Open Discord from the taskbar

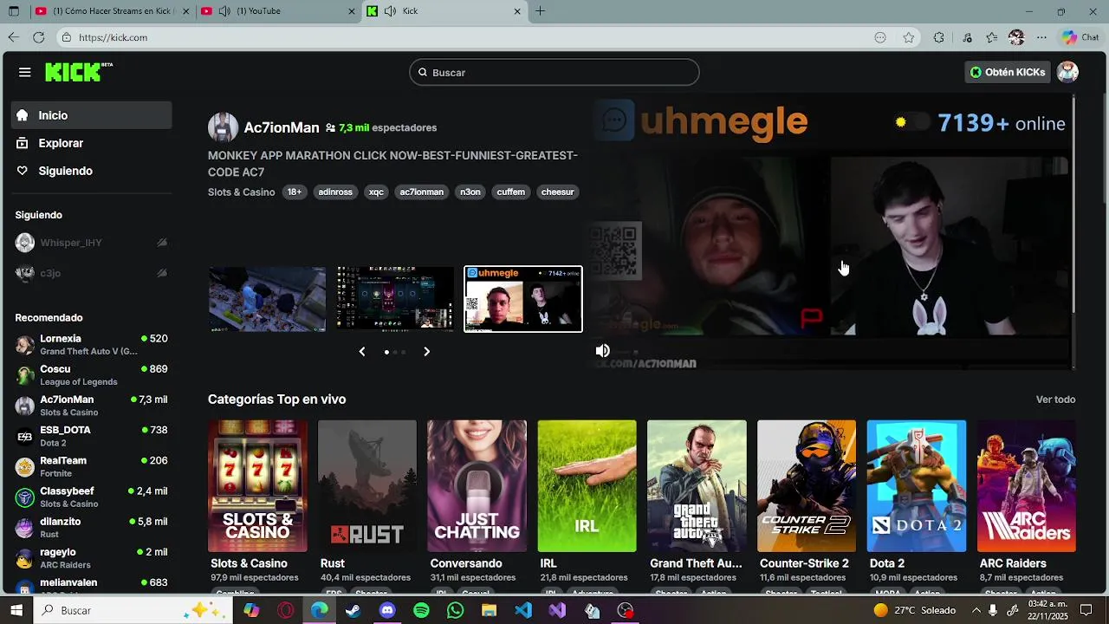click(387, 610)
